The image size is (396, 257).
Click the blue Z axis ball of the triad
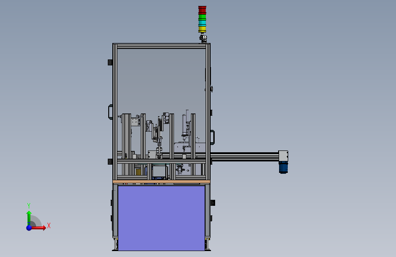coord(29,228)
